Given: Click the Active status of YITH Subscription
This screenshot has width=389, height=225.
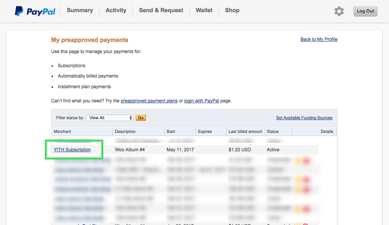Looking at the screenshot, I should click(273, 150).
